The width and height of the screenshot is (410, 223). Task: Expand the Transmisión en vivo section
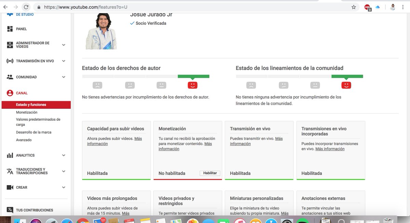(x=64, y=61)
